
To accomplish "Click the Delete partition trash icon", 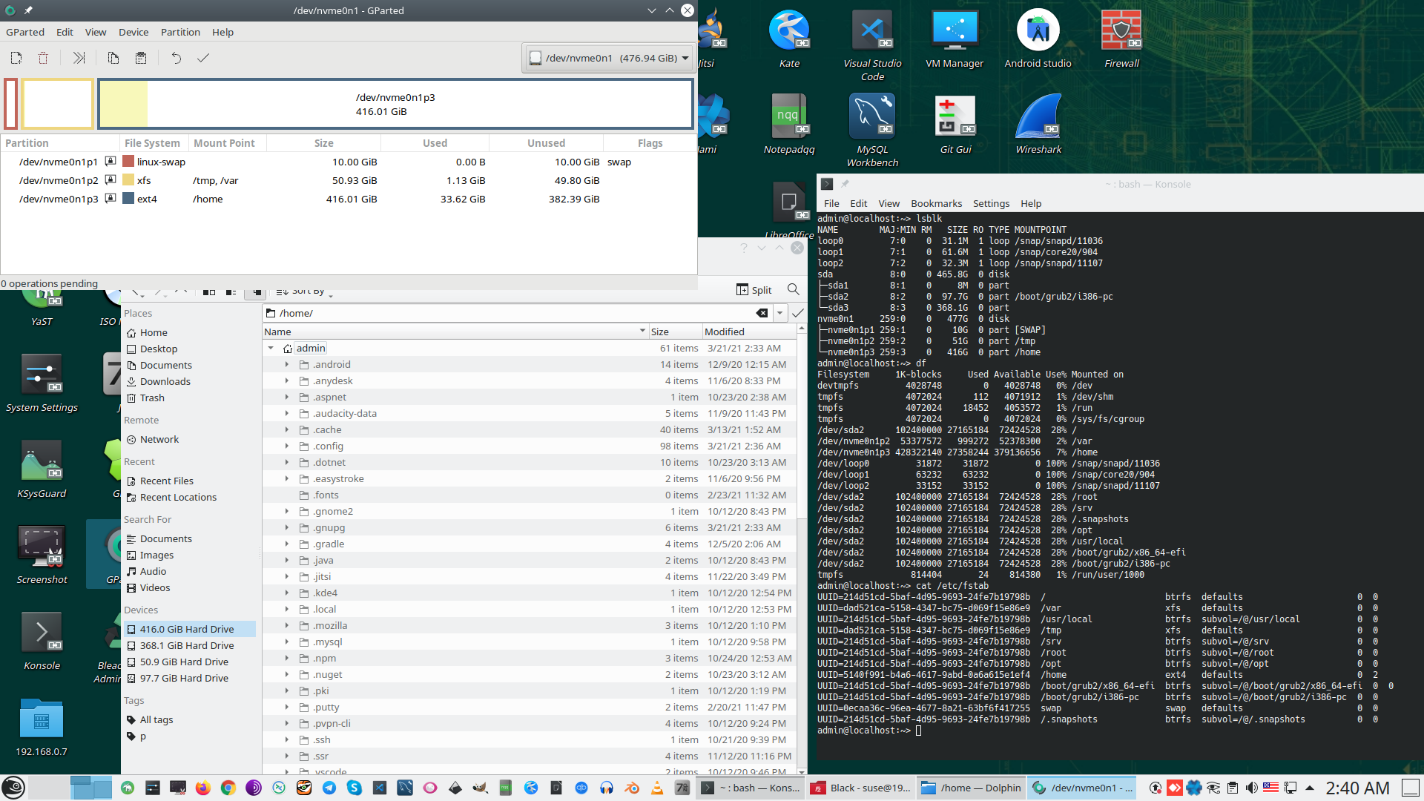I will [43, 58].
